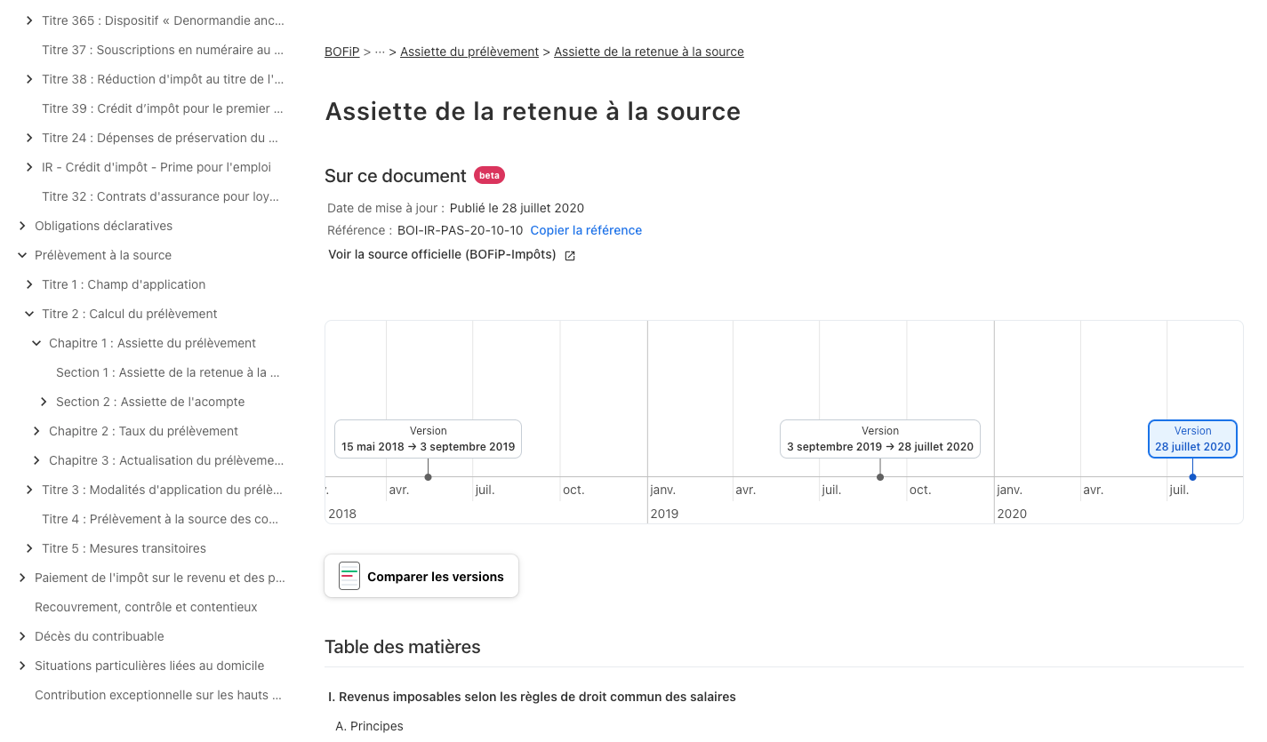Click Copier la référence link
The width and height of the screenshot is (1267, 742).
(586, 230)
